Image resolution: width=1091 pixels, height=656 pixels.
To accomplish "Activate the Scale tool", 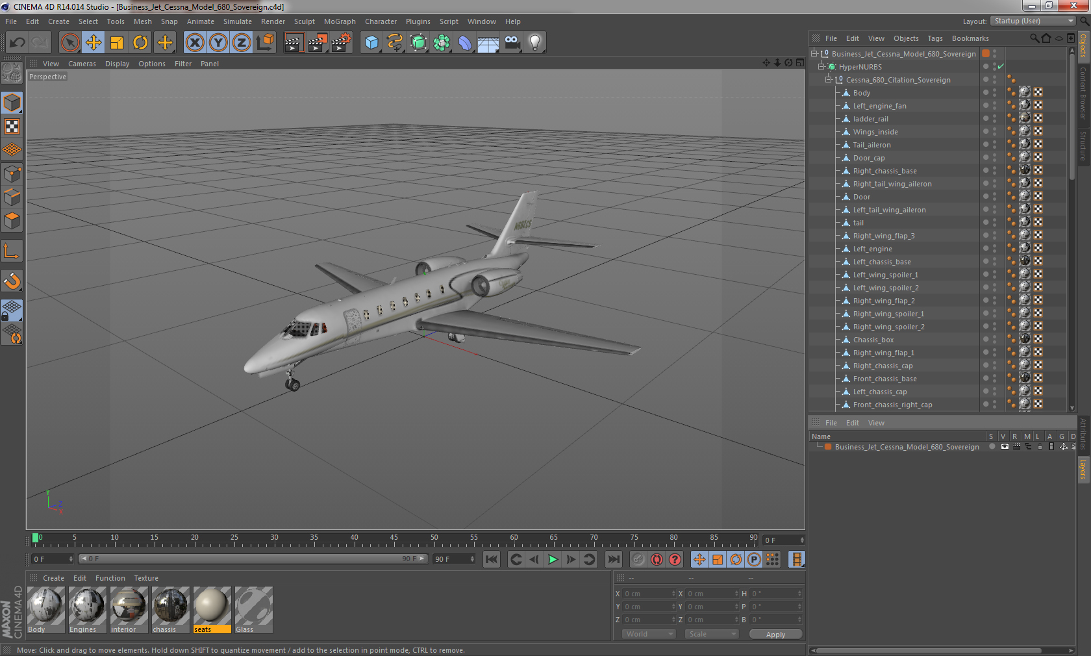I will [x=117, y=43].
